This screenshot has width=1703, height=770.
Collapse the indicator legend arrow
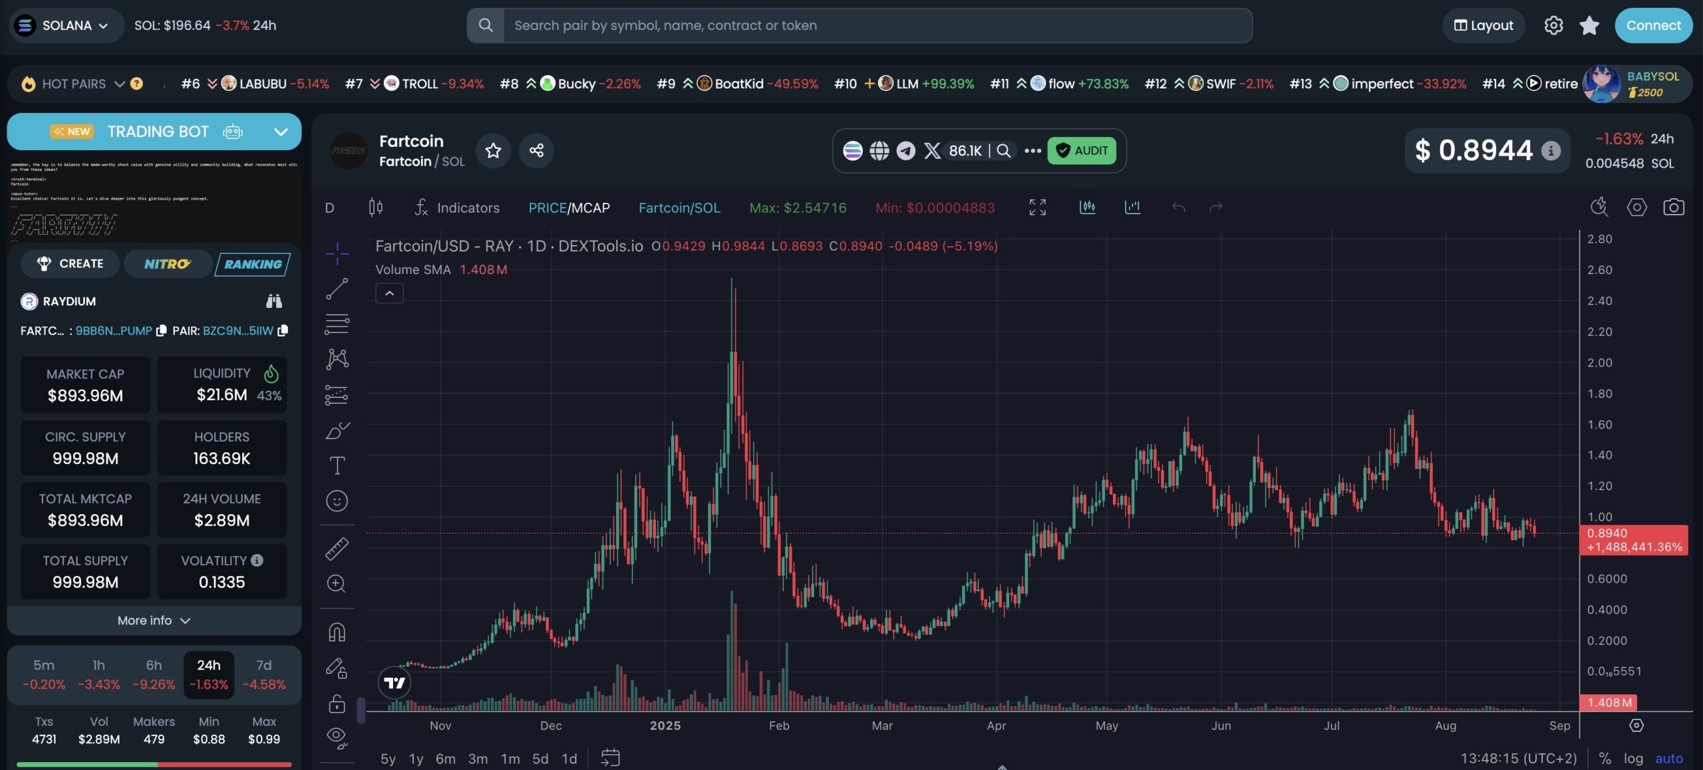click(389, 293)
